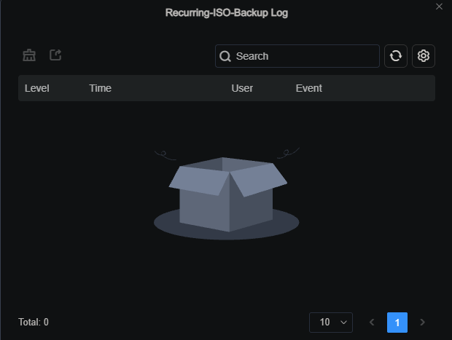452x340 pixels.
Task: Focus the Search input field
Action: point(297,56)
